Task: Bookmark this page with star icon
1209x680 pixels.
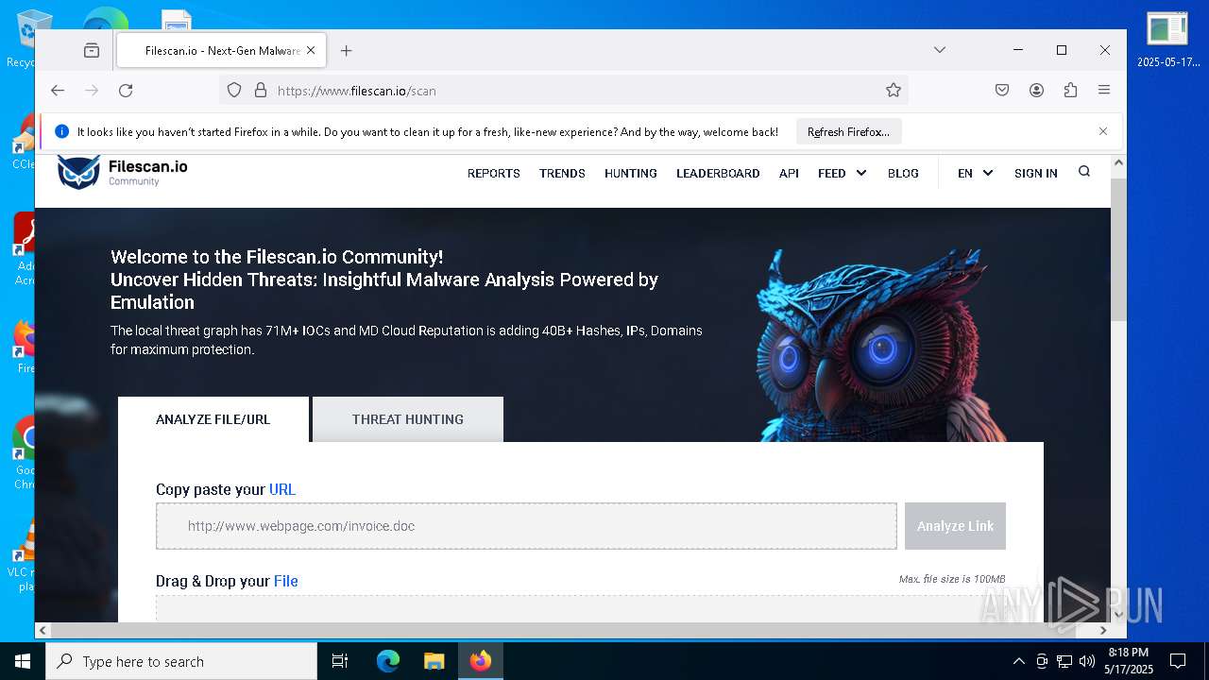Action: [894, 91]
